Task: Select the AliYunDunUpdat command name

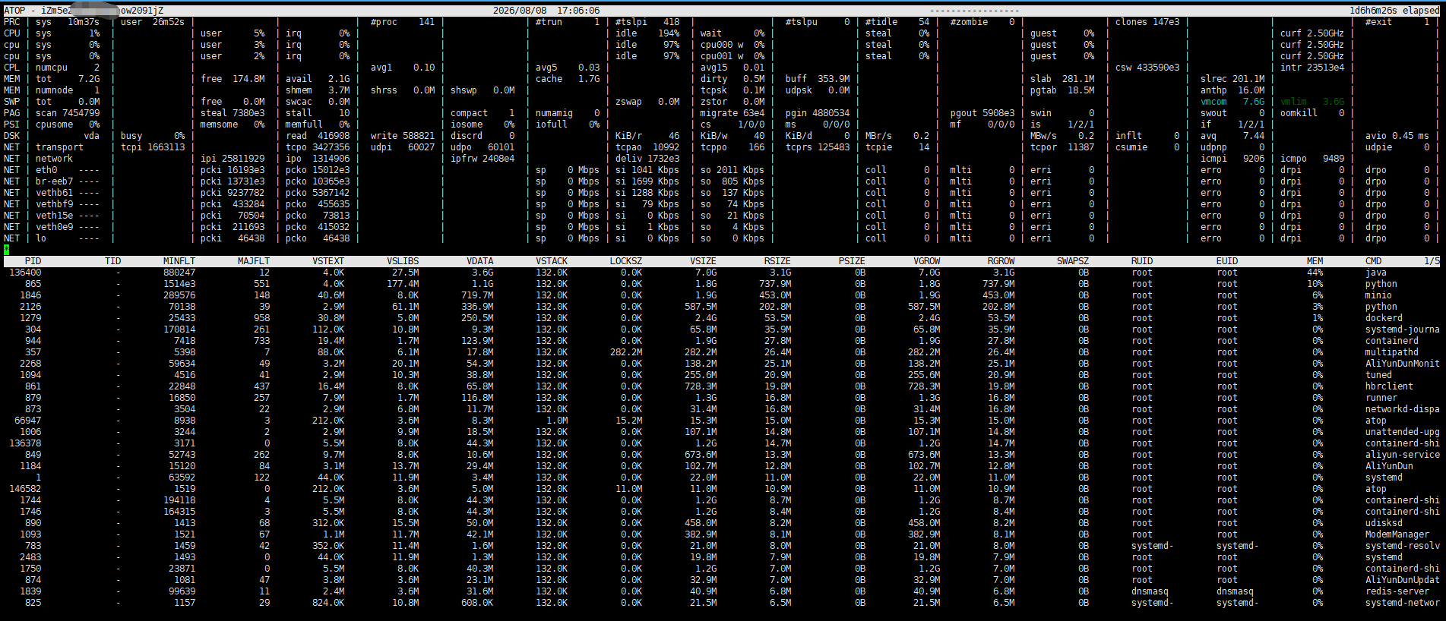Action: click(1402, 580)
